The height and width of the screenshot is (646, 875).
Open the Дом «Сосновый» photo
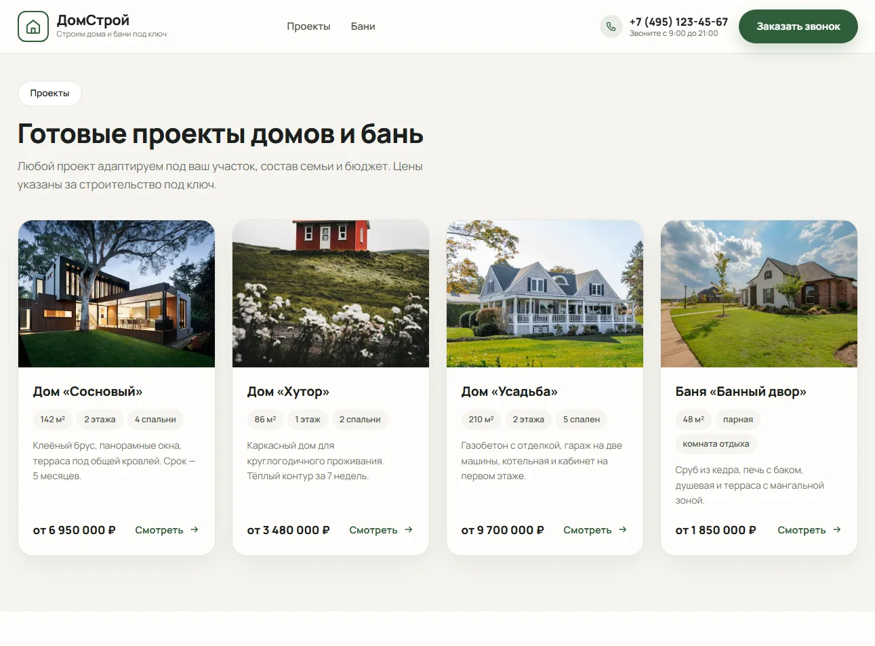coord(117,294)
